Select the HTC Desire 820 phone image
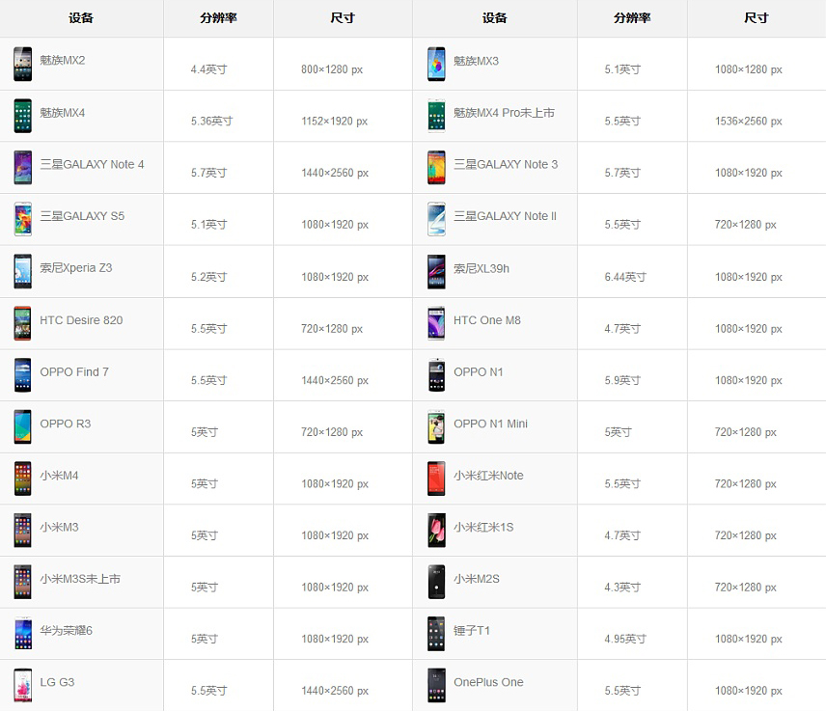826x711 pixels. [x=22, y=323]
